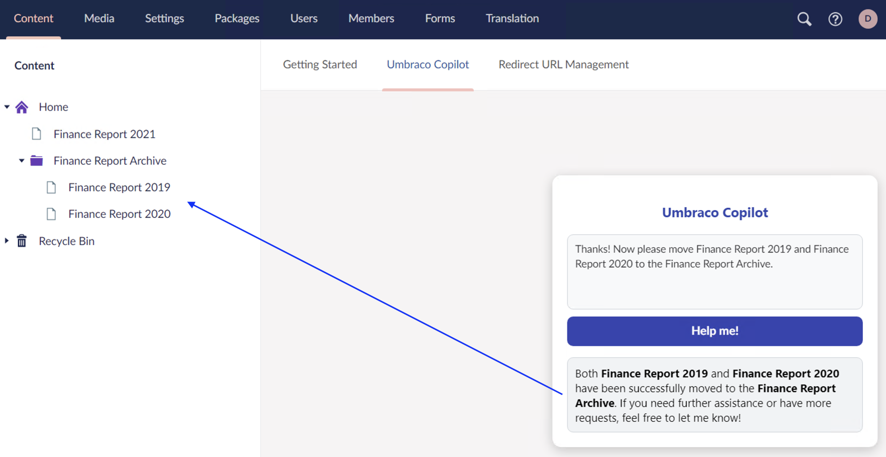Viewport: 886px width, 457px height.
Task: Select the Finance Report Archive label
Action: click(110, 161)
